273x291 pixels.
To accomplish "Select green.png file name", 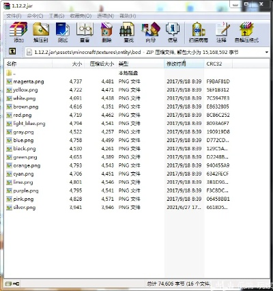I will pos(25,157).
